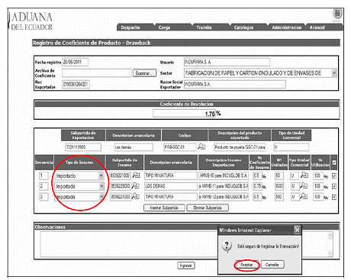
Task: Focus the Codigo field PRB-GGC-01
Action: pos(180,147)
